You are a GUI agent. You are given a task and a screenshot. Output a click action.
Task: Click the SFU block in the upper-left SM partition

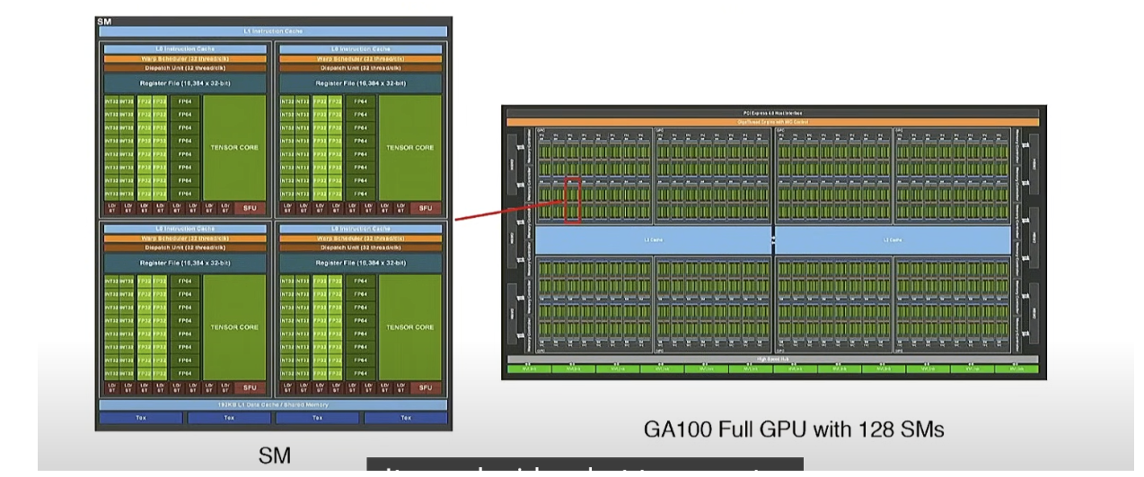click(250, 208)
